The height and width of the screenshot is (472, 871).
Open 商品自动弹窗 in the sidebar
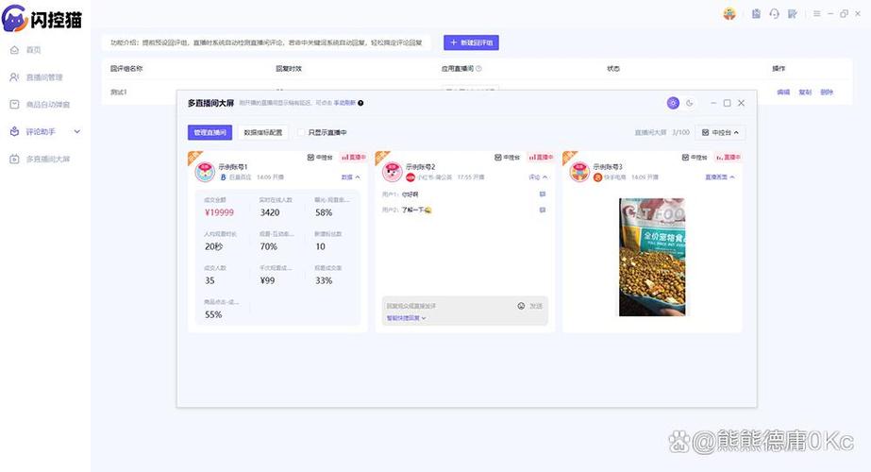coord(48,105)
